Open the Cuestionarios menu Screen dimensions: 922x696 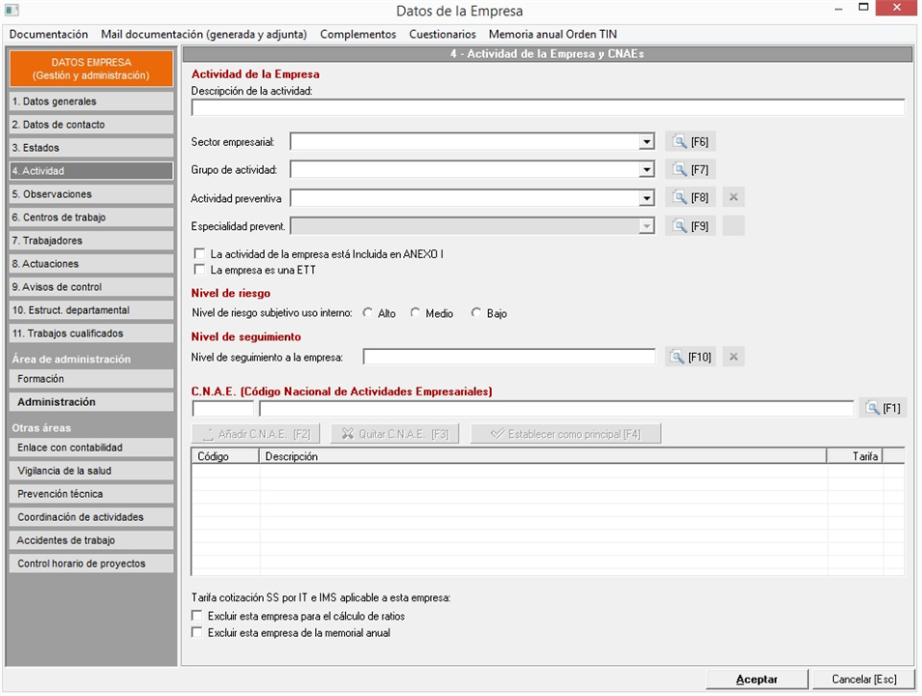[442, 34]
